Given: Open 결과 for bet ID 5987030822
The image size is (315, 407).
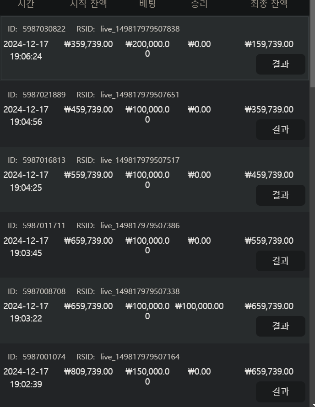Looking at the screenshot, I should [281, 64].
